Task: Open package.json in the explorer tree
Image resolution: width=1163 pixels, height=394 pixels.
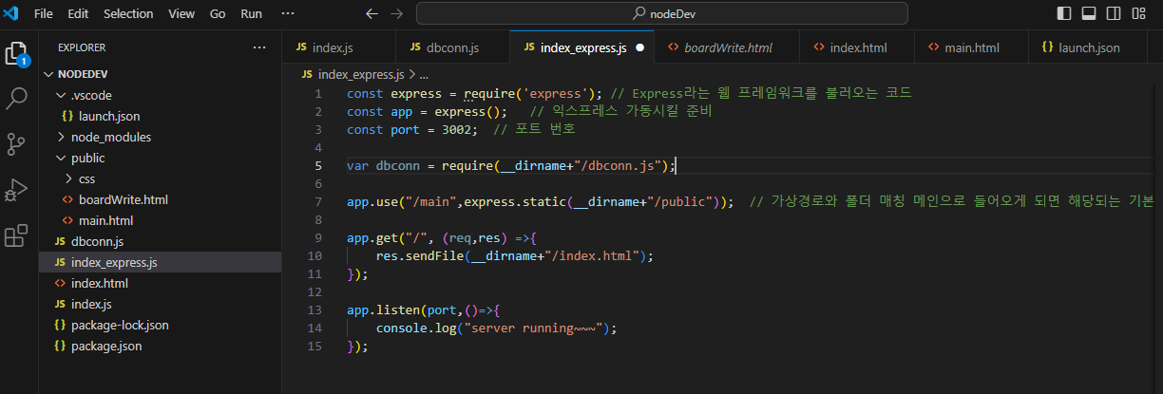Action: coord(161,346)
